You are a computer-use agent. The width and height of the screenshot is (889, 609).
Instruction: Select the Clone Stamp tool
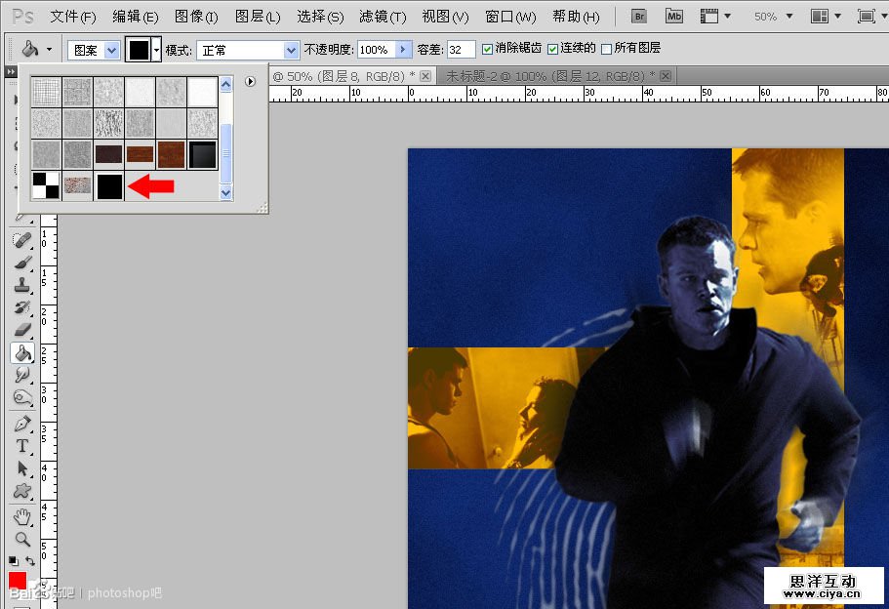(21, 285)
